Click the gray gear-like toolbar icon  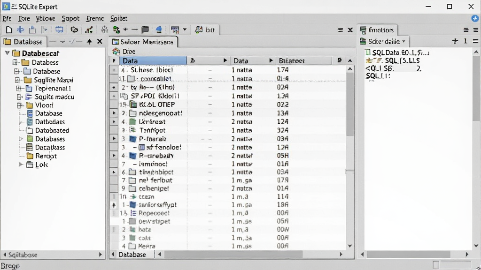(x=105, y=30)
